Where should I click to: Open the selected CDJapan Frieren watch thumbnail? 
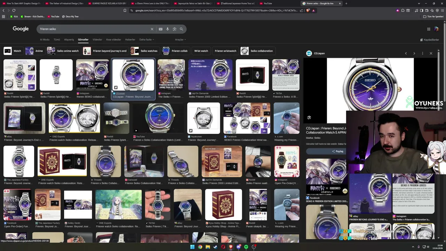[133, 75]
